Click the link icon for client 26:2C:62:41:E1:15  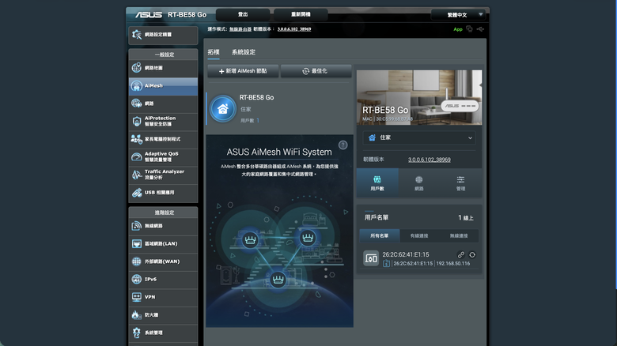(461, 255)
